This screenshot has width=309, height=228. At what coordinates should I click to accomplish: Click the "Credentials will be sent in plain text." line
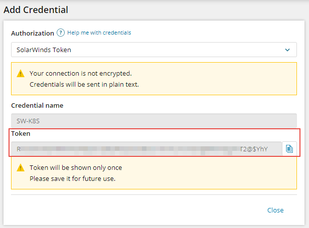pos(84,84)
